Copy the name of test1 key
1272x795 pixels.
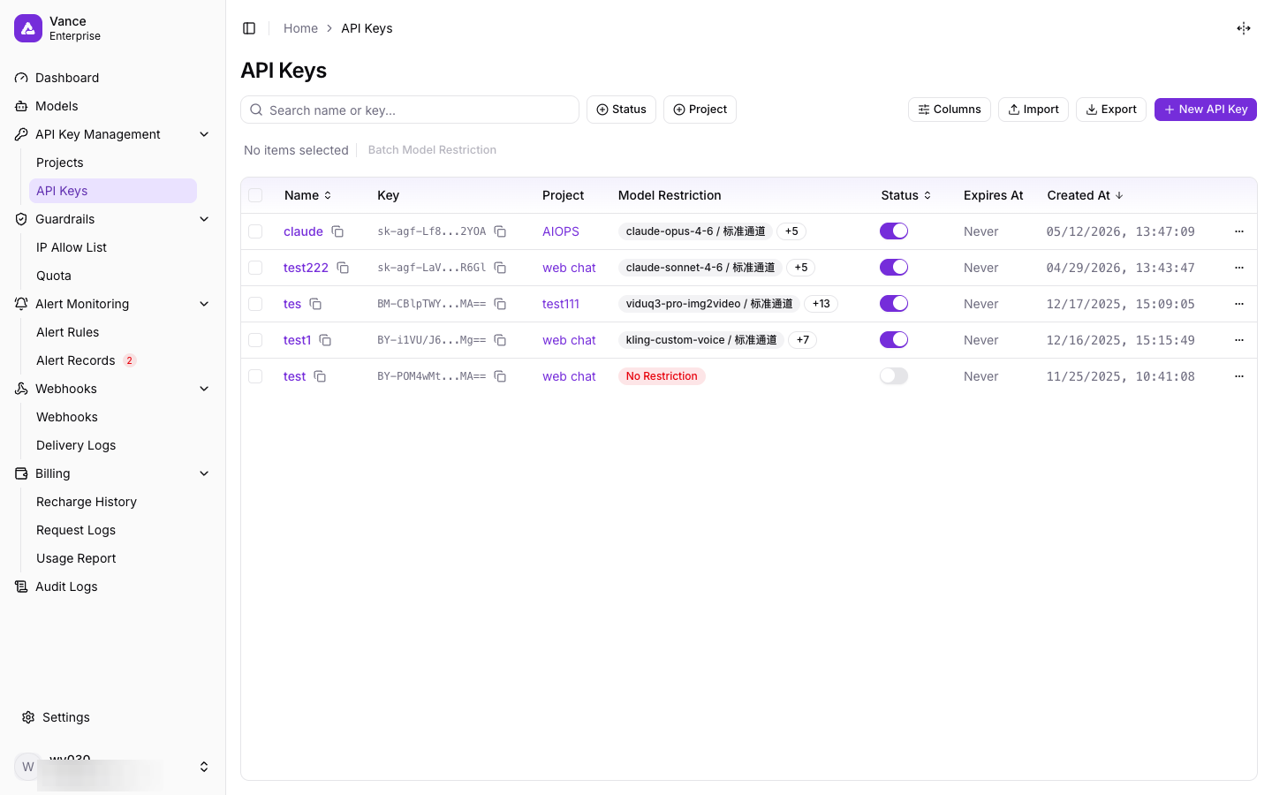[325, 340]
